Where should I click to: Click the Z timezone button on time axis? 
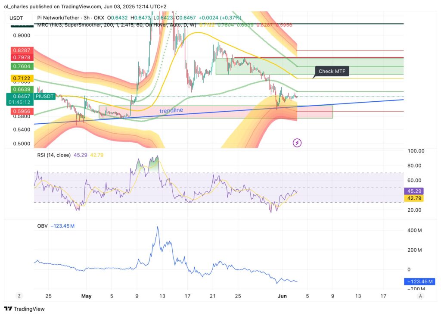click(x=19, y=296)
